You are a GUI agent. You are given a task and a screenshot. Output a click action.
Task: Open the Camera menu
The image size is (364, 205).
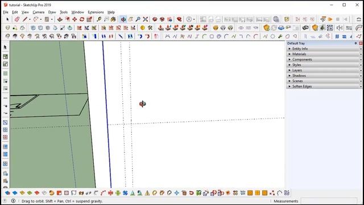[38, 12]
